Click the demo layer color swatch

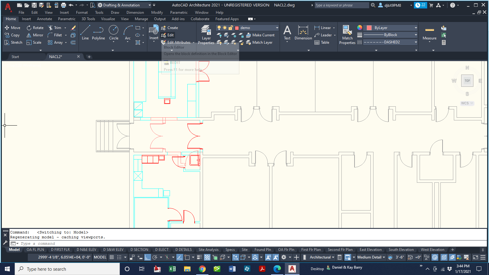[x=237, y=28]
